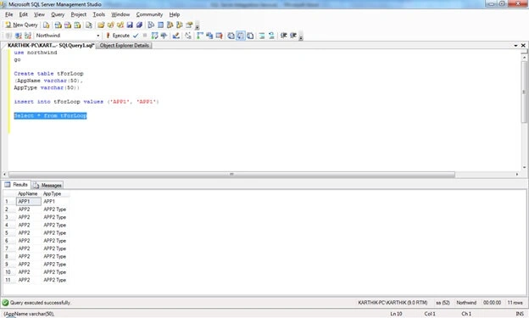Click the AppType column header
Image resolution: width=529 pixels, height=318 pixels.
(x=55, y=194)
